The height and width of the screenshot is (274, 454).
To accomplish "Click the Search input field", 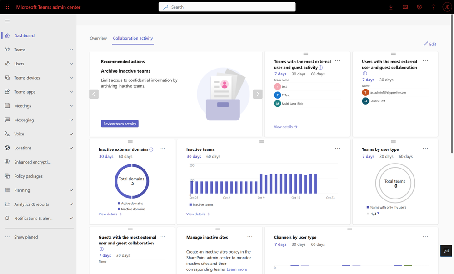I will [227, 7].
